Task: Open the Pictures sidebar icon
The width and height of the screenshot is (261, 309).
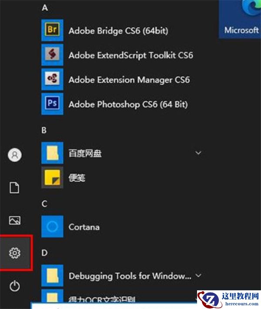Action: pyautogui.click(x=15, y=220)
